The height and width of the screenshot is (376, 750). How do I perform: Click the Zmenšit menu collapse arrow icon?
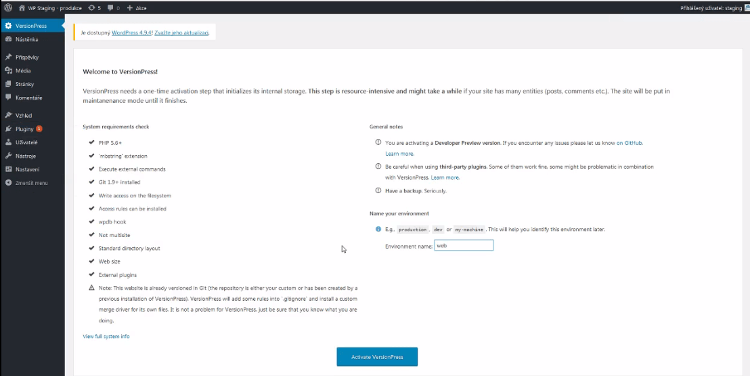(x=8, y=183)
